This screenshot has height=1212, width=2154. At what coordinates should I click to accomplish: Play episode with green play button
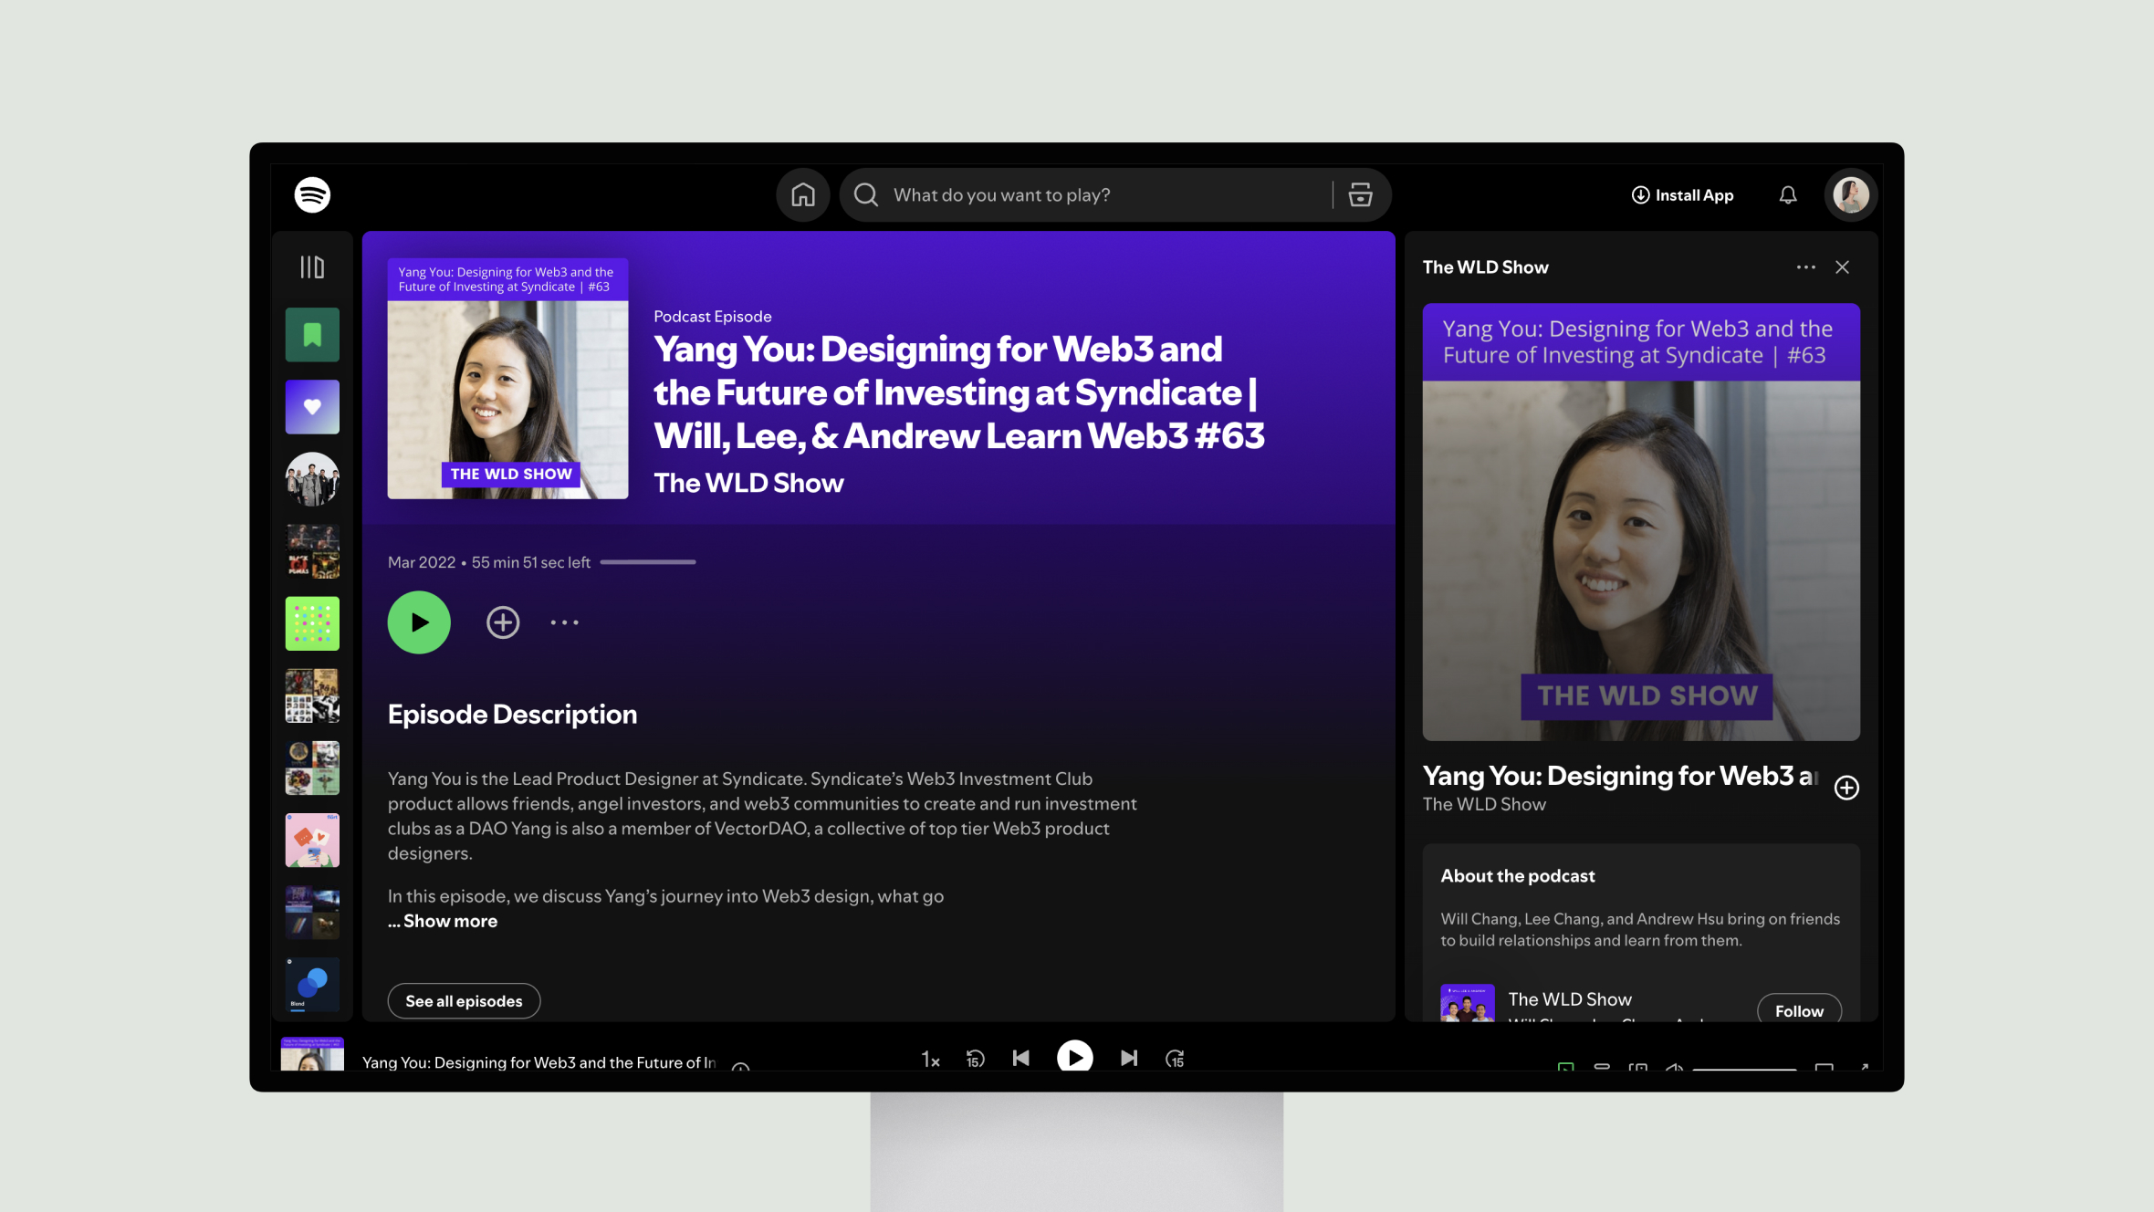pyautogui.click(x=419, y=622)
